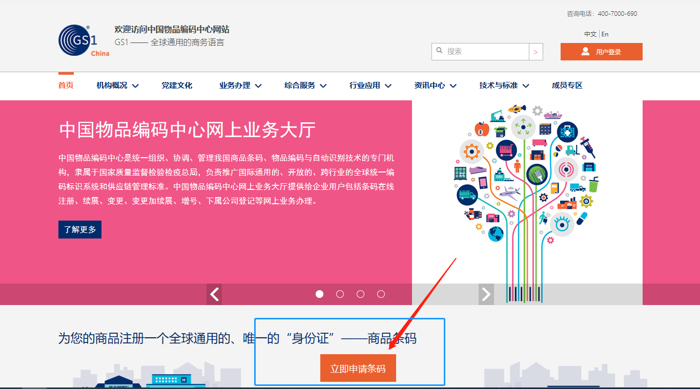The width and height of the screenshot is (700, 389).
Task: Select the first carousel indicator dot
Action: click(319, 294)
